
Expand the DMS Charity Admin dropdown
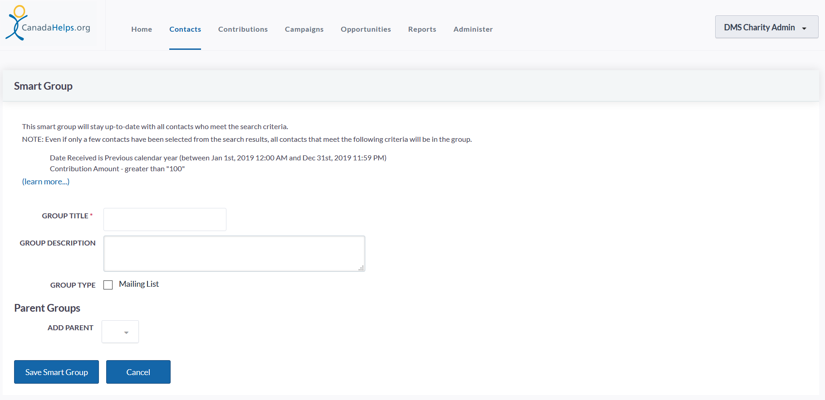point(766,27)
